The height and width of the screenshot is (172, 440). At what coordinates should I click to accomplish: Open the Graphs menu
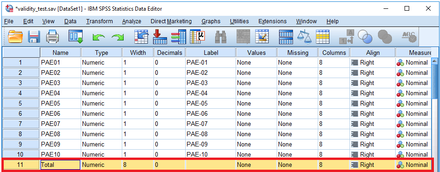pos(211,21)
